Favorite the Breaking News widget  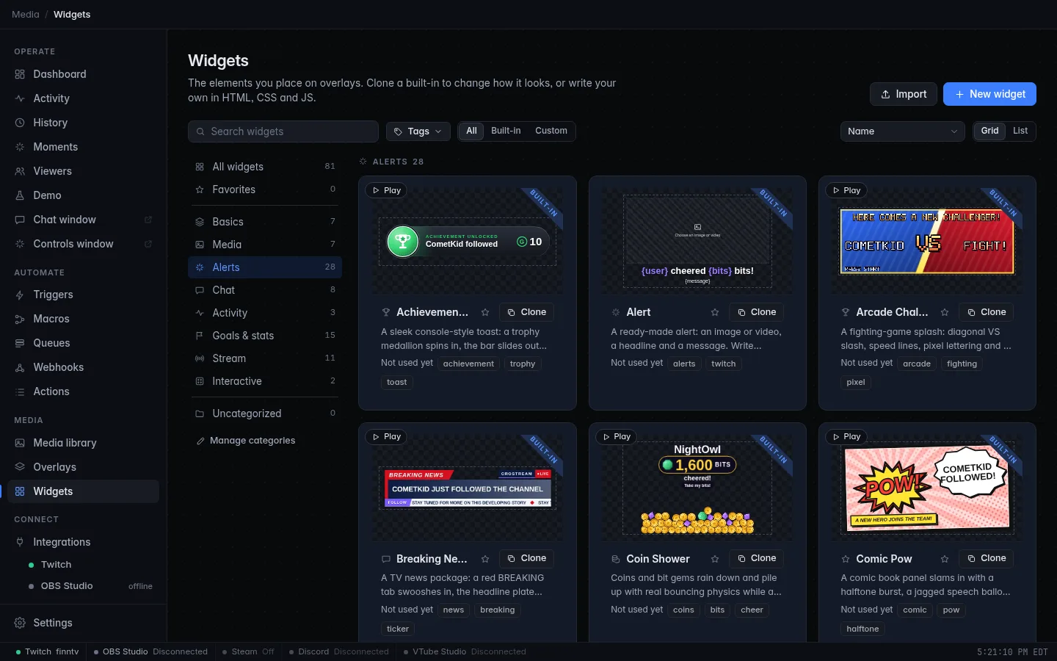click(485, 559)
